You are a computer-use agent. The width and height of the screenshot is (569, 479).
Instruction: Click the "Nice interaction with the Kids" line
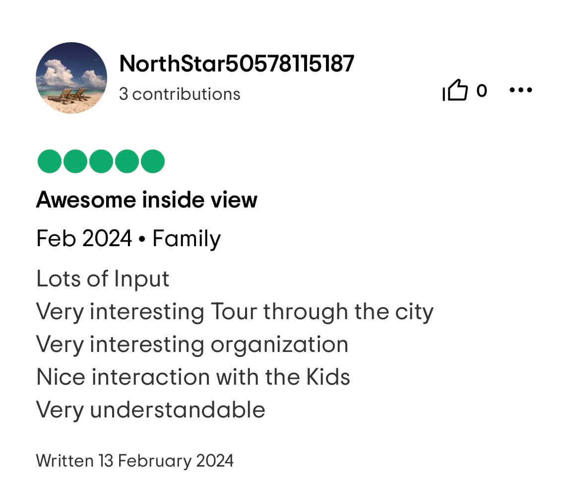(x=193, y=377)
